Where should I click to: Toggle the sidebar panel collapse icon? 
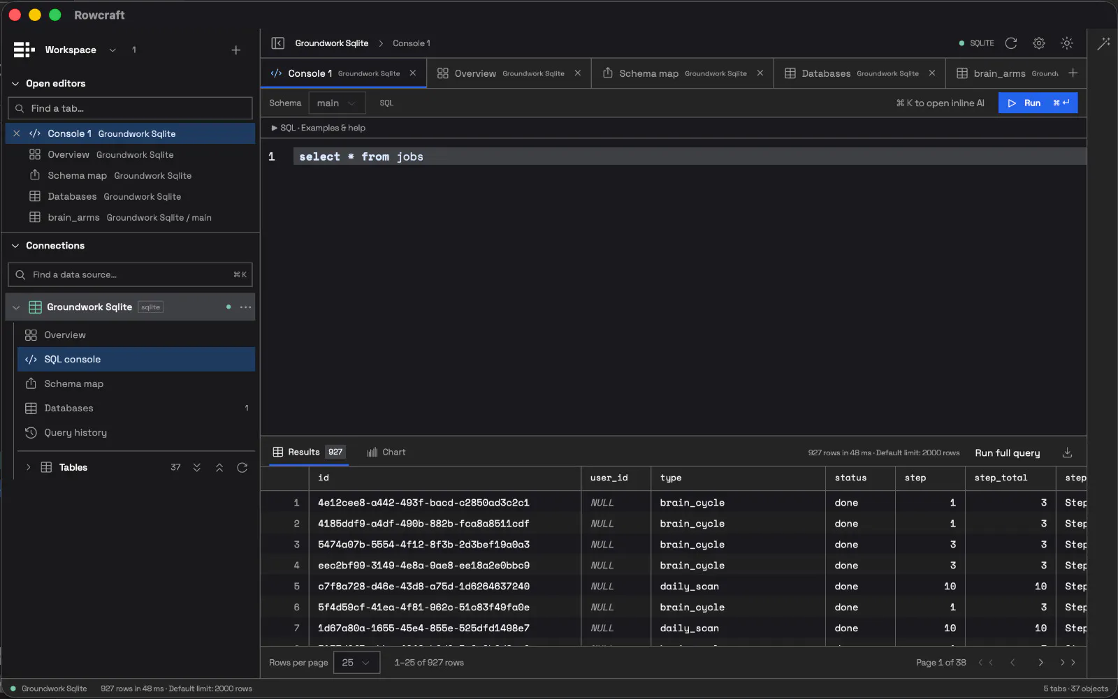point(277,43)
